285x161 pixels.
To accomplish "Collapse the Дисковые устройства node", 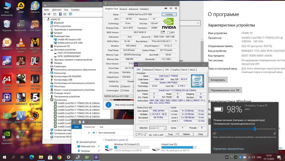I will pyautogui.click(x=48, y=49).
